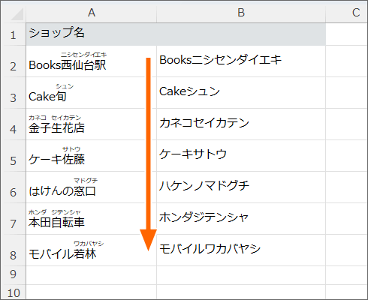The image size is (368, 300).
Task: Click cell with ハケンノマドグチ
Action: (241, 187)
